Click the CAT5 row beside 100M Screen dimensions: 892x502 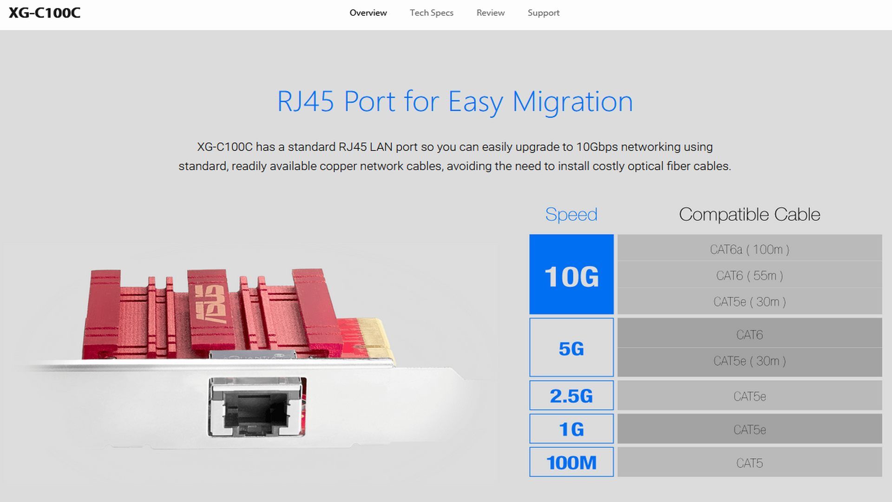[749, 462]
